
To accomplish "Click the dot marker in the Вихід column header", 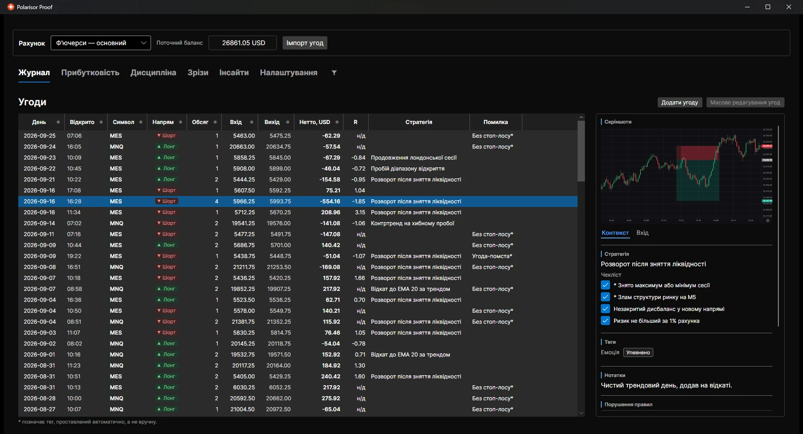I will tap(287, 122).
